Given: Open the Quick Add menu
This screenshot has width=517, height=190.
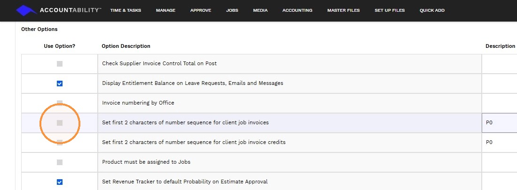Looking at the screenshot, I should pos(432,10).
